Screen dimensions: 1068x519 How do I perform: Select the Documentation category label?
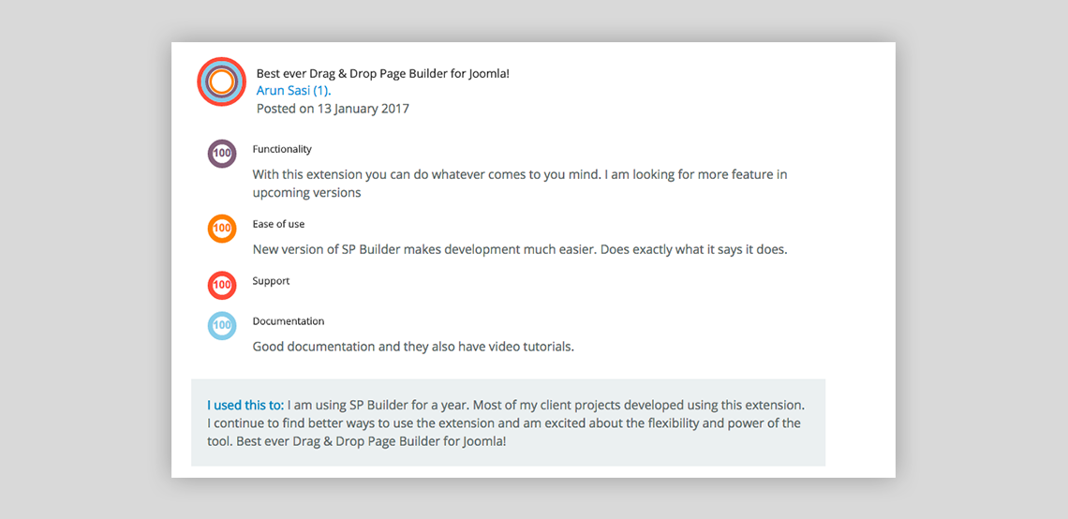click(289, 321)
